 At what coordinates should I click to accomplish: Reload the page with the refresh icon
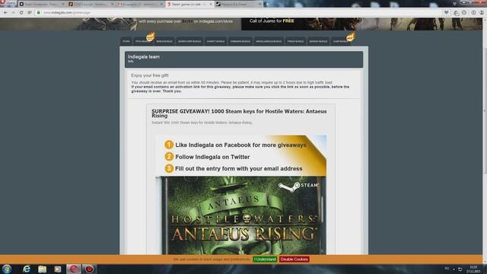pos(21,12)
